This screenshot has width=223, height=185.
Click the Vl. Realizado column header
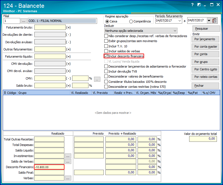pyautogui.click(x=81, y=93)
